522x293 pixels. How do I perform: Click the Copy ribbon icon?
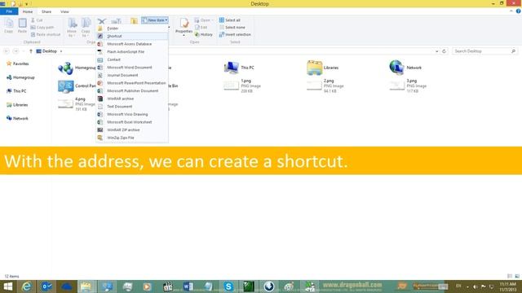click(9, 25)
